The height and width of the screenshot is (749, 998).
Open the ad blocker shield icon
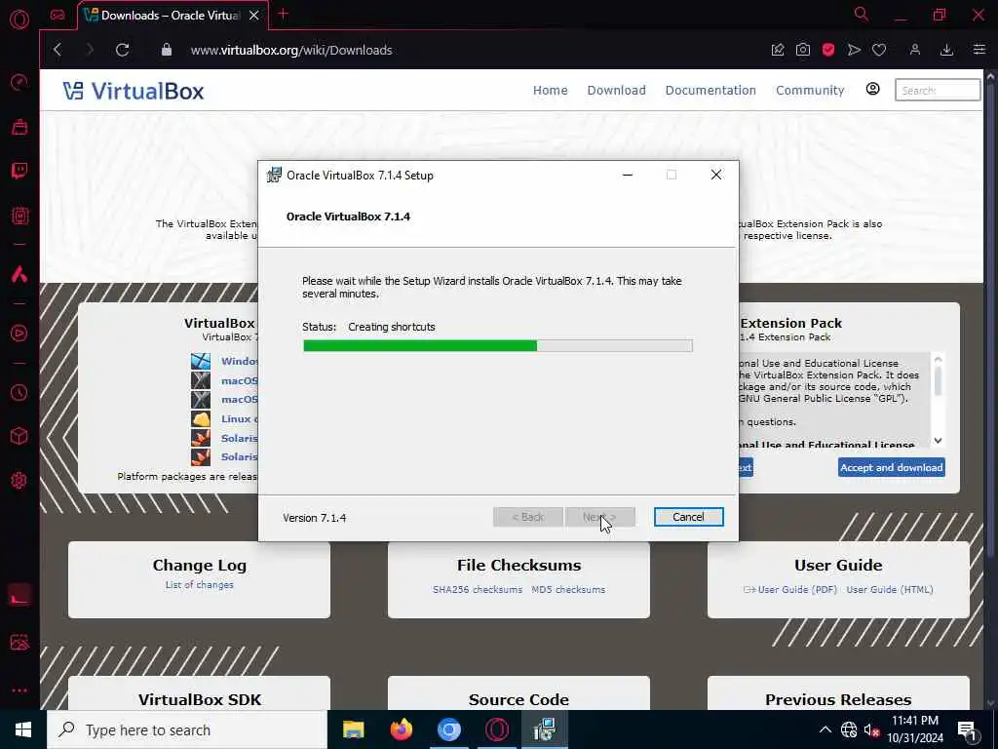828,50
